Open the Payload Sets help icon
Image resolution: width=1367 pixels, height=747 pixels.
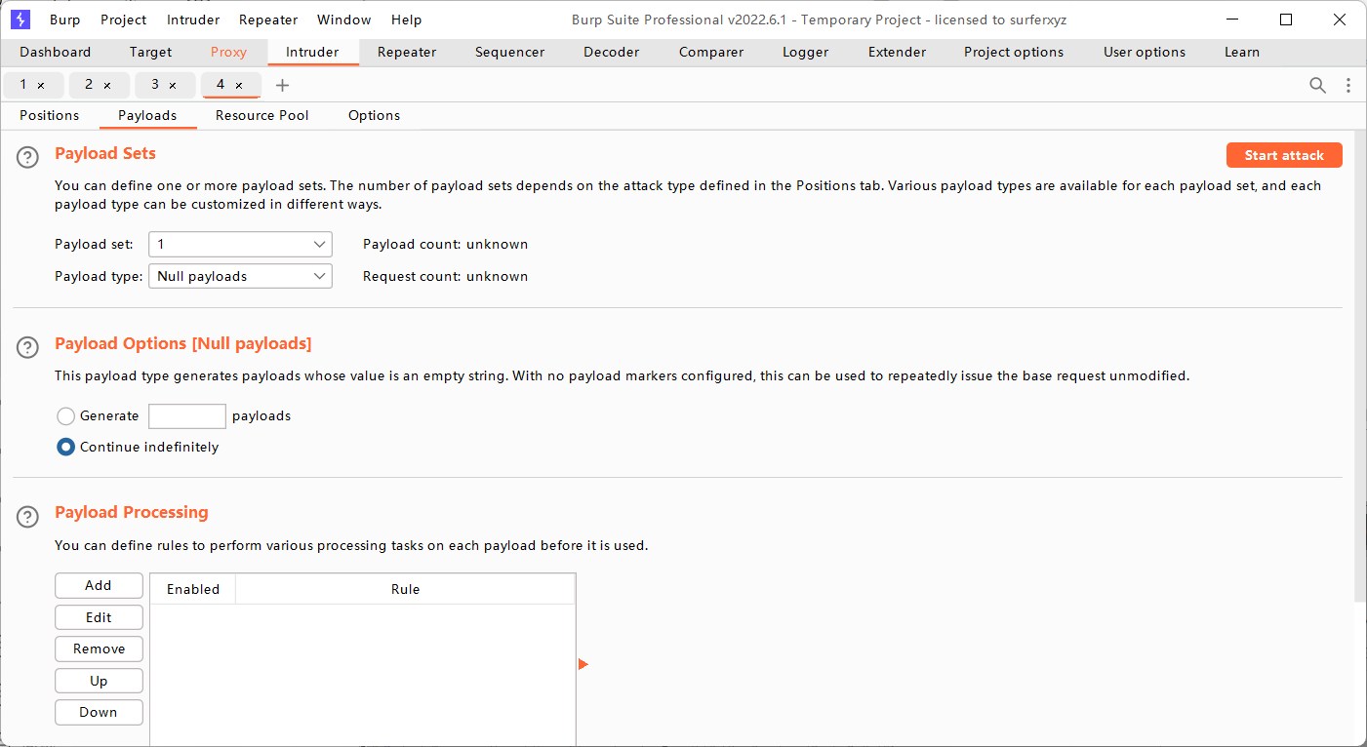click(x=28, y=157)
